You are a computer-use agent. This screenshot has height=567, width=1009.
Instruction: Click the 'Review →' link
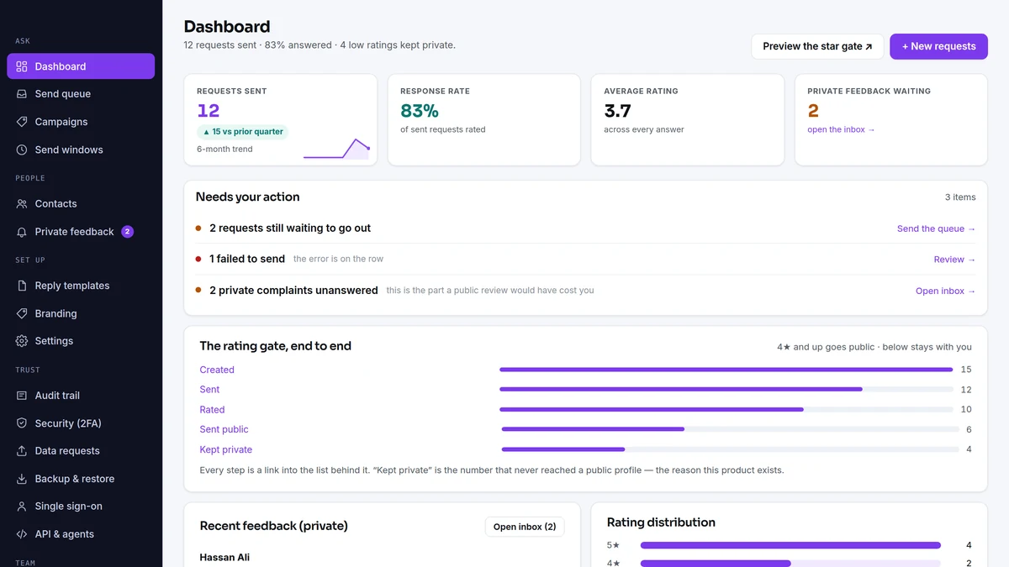pyautogui.click(x=954, y=260)
